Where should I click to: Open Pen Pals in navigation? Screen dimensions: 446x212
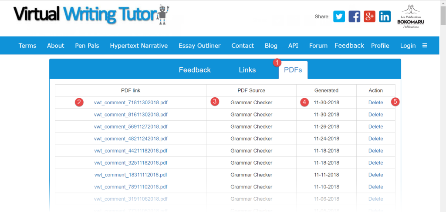87,46
